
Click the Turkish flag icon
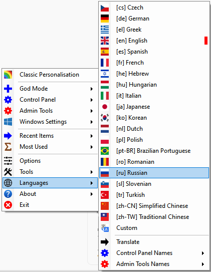(x=105, y=195)
